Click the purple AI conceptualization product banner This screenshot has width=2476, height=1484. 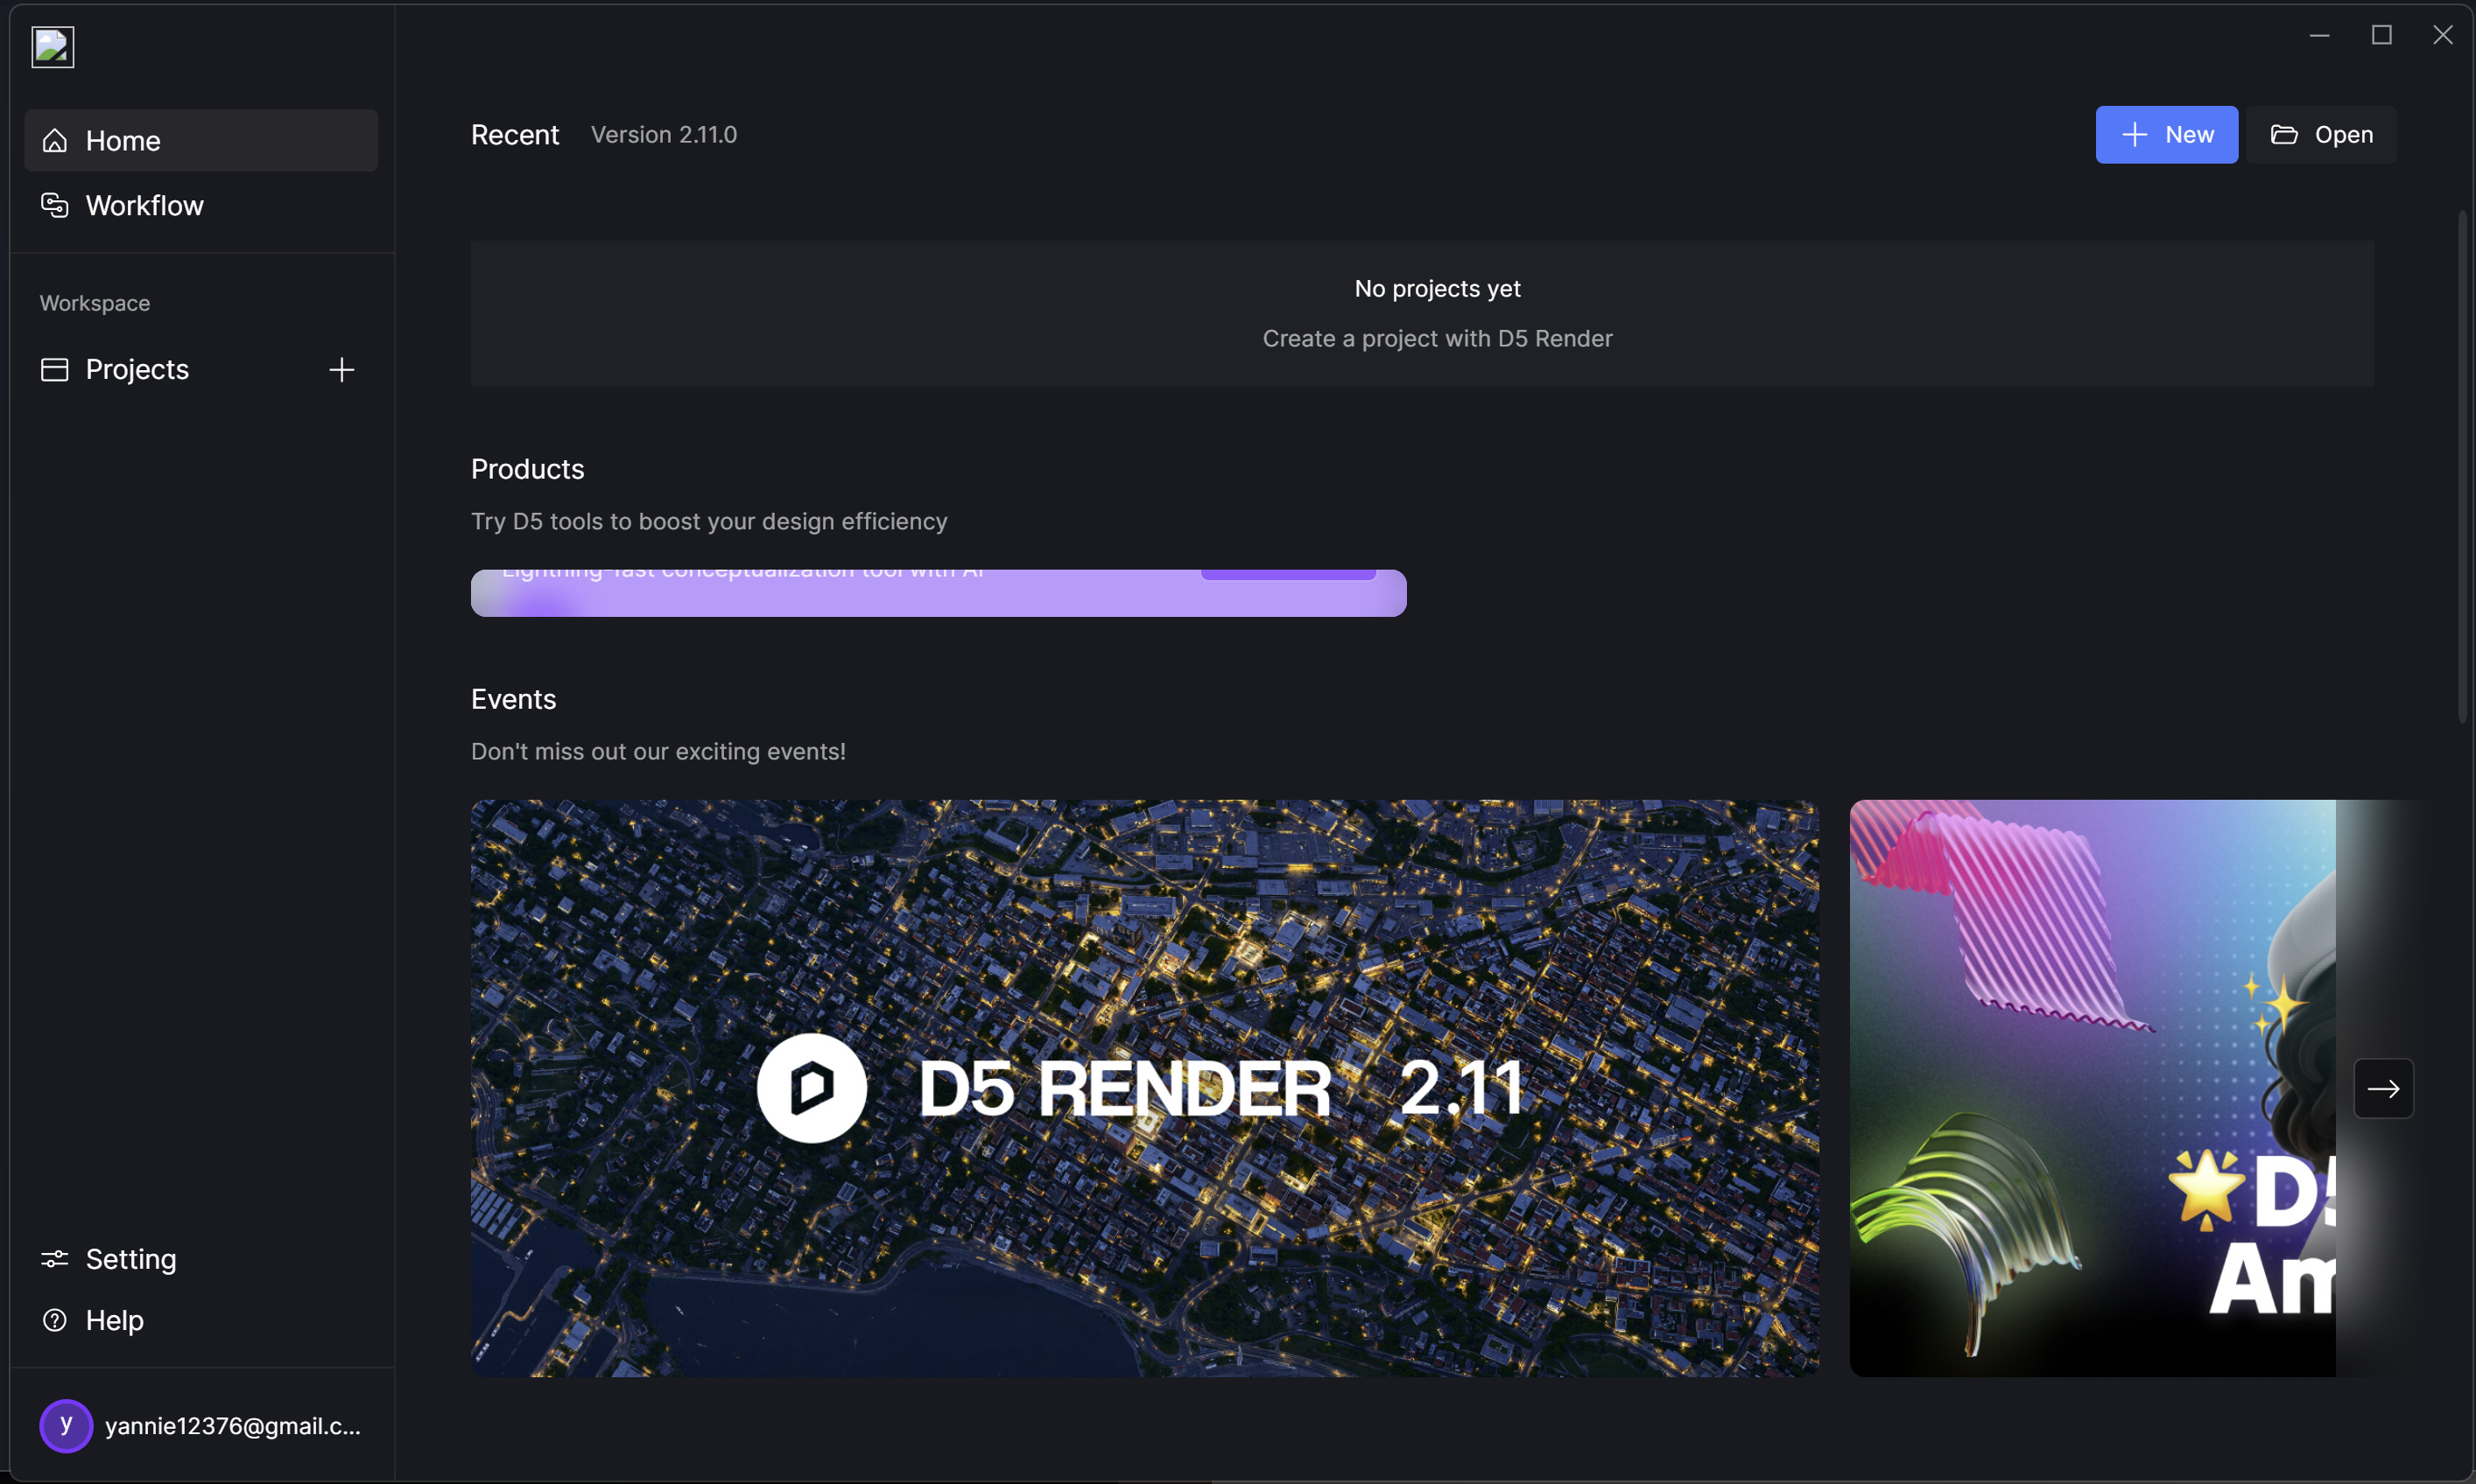click(939, 593)
